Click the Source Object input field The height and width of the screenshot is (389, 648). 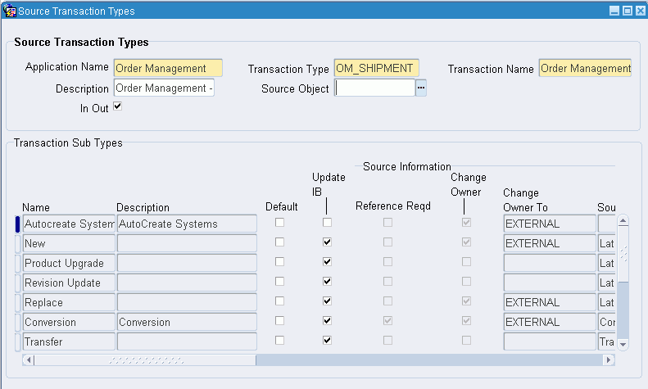[x=374, y=88]
